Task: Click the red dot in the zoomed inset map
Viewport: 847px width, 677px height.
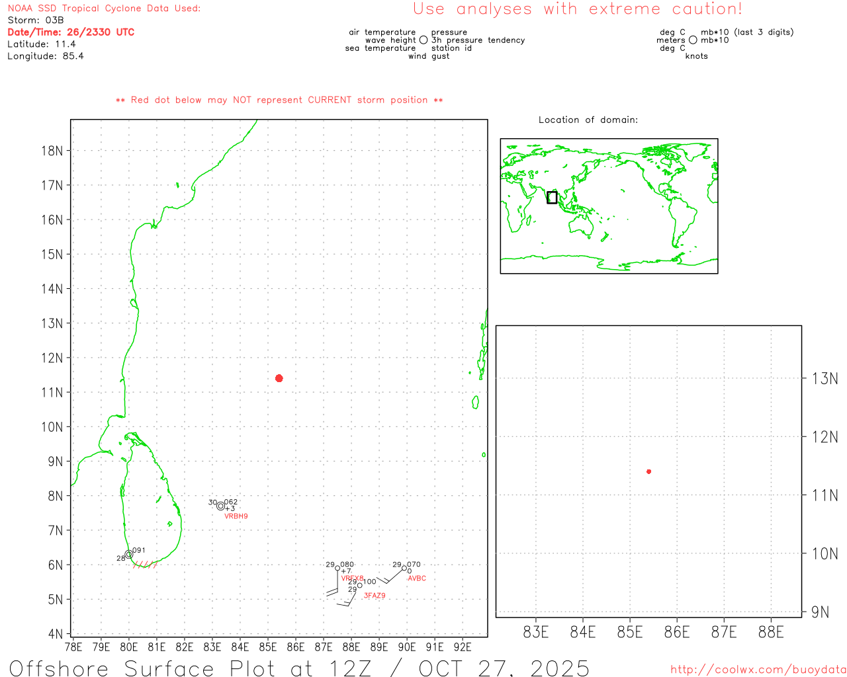Action: pos(648,471)
